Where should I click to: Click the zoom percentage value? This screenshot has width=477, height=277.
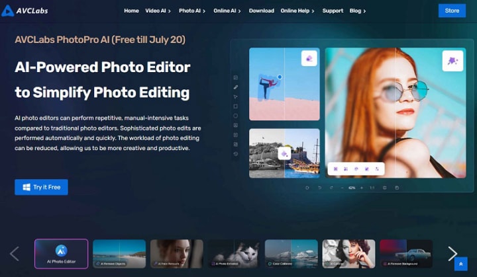(x=352, y=188)
